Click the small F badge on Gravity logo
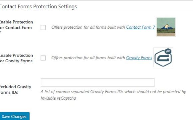This screenshot has height=120, width=193. point(168,51)
